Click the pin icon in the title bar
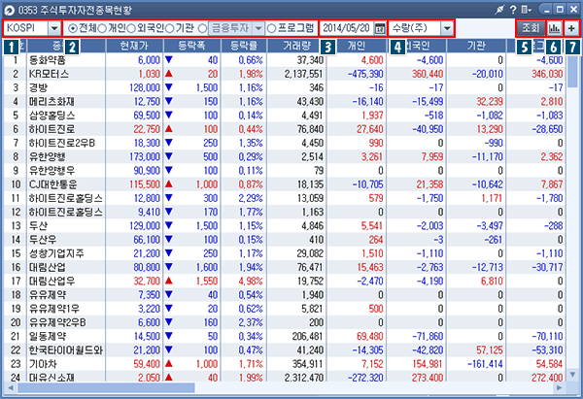This screenshot has width=583, height=399. [x=499, y=10]
